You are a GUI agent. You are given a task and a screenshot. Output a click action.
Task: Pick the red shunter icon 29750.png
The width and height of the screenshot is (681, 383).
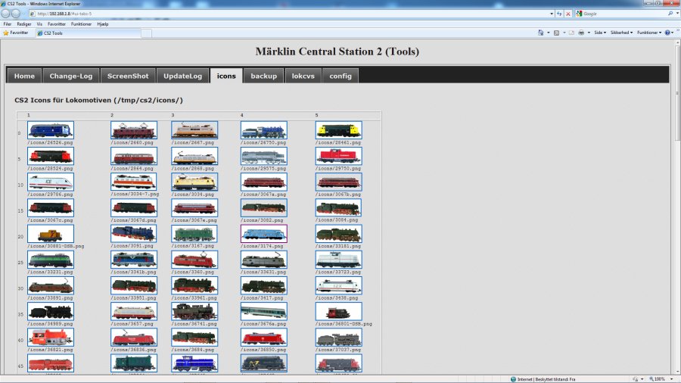(338, 156)
